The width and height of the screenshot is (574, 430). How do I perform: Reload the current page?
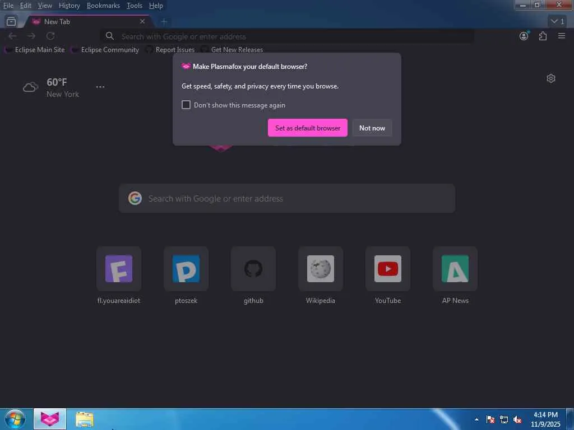click(x=50, y=36)
